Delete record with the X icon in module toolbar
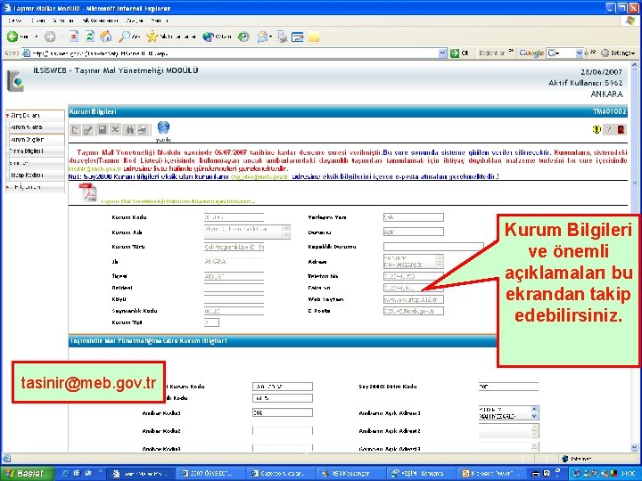 (115, 130)
